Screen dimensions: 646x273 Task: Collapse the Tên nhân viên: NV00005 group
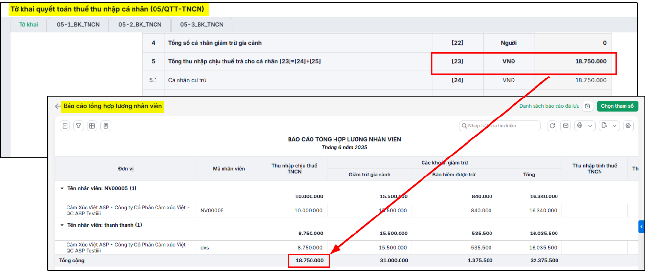coord(62,188)
